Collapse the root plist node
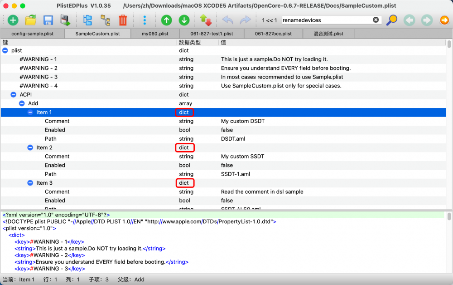This screenshot has width=453, height=285. [5, 50]
